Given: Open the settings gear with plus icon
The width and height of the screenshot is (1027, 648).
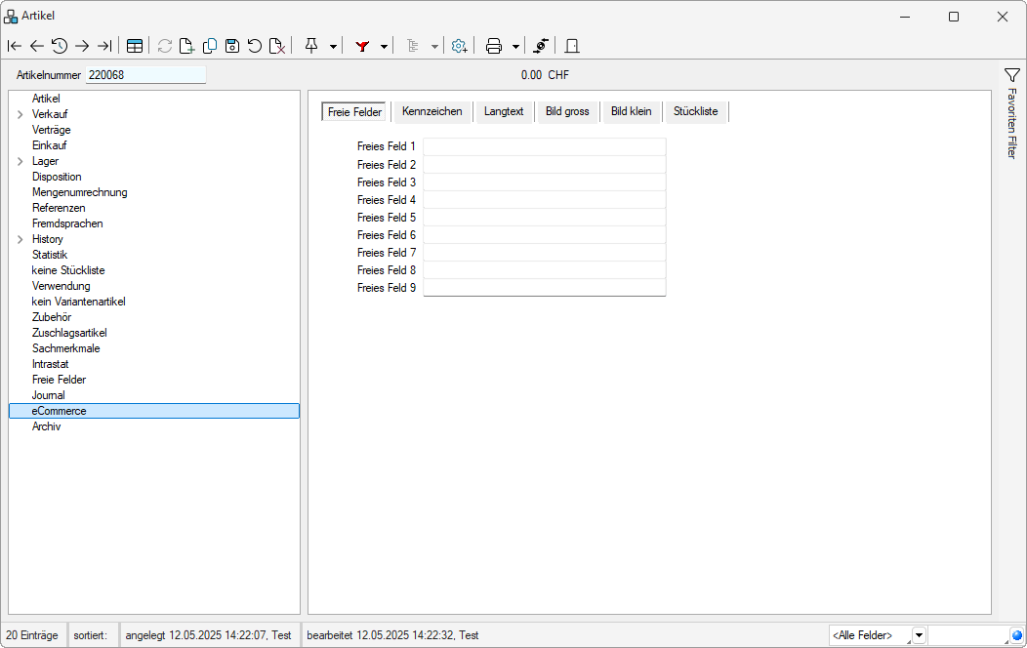Looking at the screenshot, I should coord(459,46).
